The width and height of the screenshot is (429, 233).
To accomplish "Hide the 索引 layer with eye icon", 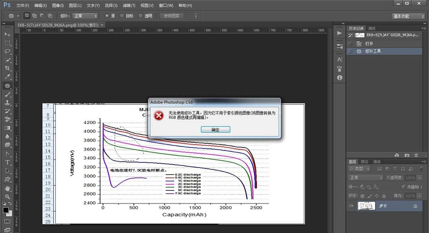I will point(352,206).
